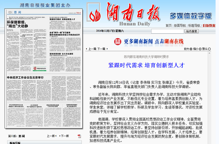The height and width of the screenshot is (144, 219).
Task: Click the article title 紧跟时代需求 培育创新型人才
Action: tap(147, 65)
